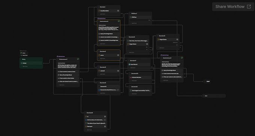This screenshot has width=255, height=136.
Task: Click the variable icon on the server card
Action: click(118, 55)
